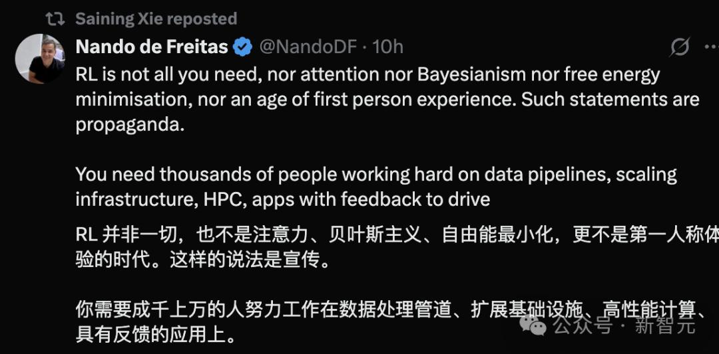Click the repost arrows icon

coord(55,19)
